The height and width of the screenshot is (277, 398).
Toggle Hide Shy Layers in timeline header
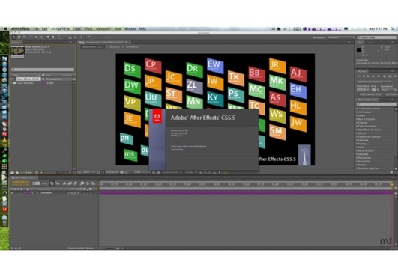pos(64,183)
